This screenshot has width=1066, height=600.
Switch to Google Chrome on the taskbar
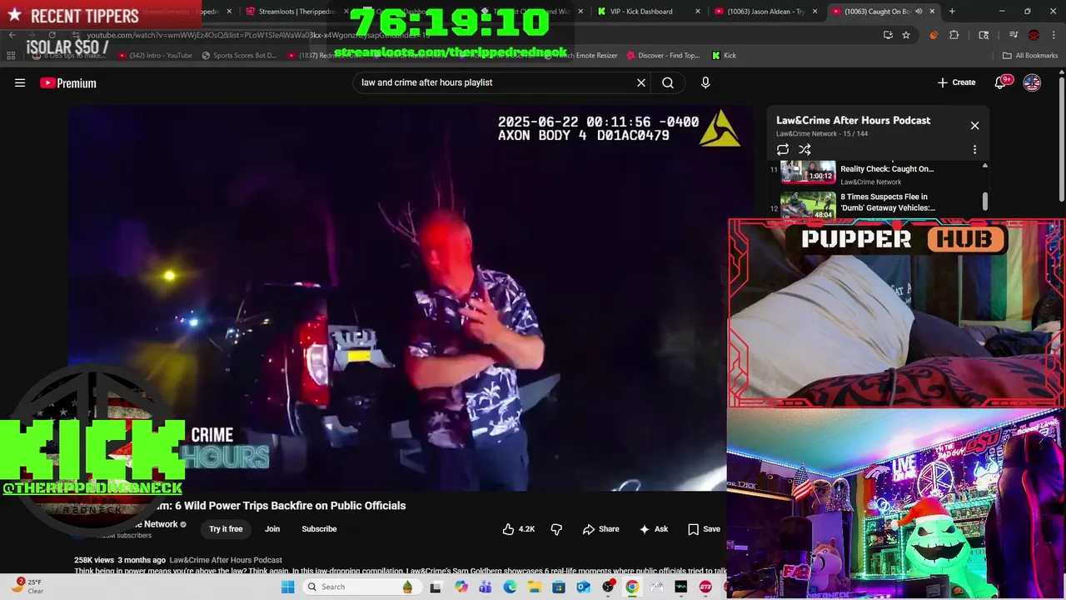coord(632,587)
